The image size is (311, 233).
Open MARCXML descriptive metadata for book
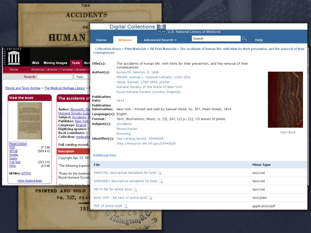[125, 173]
